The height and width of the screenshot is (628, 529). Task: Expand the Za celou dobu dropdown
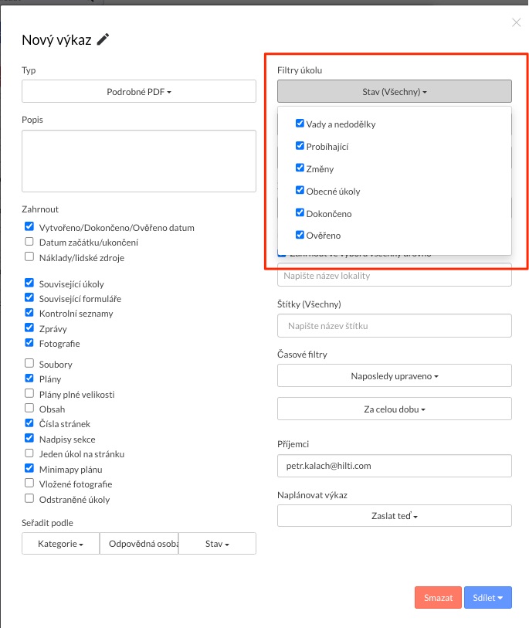(x=394, y=409)
